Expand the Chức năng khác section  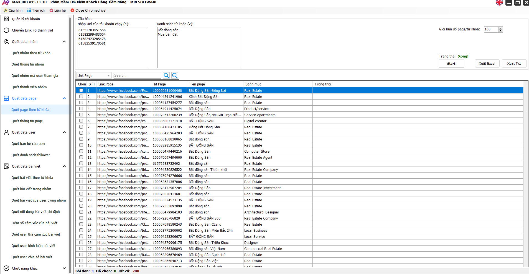[64, 268]
